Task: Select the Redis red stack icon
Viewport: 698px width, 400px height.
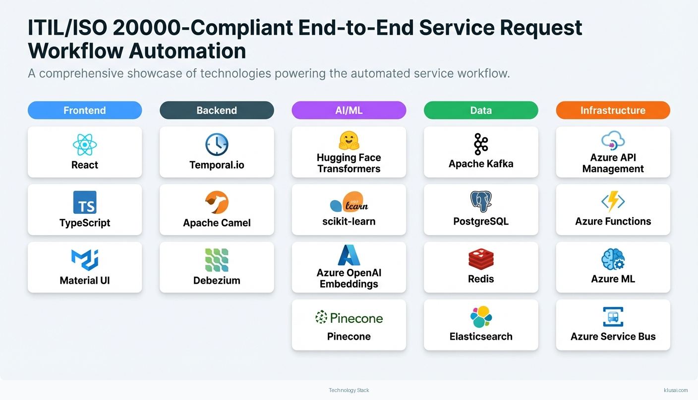Action: coord(480,260)
